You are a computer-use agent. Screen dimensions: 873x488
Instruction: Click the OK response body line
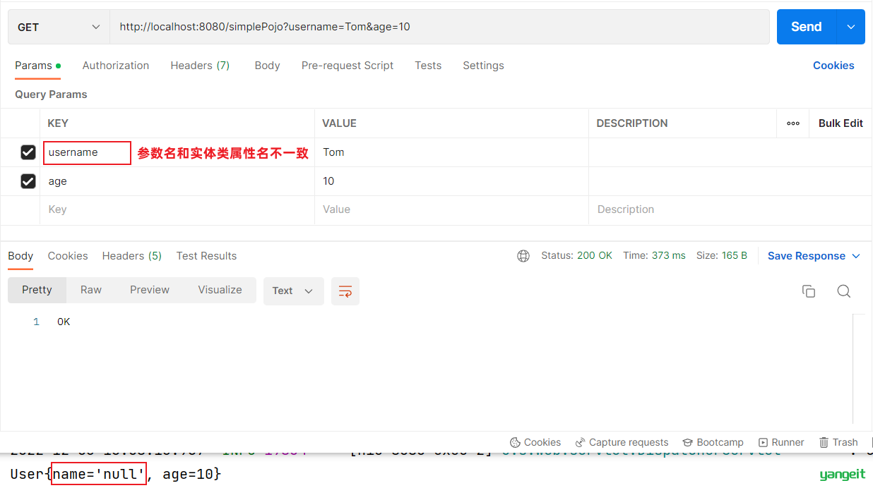64,322
